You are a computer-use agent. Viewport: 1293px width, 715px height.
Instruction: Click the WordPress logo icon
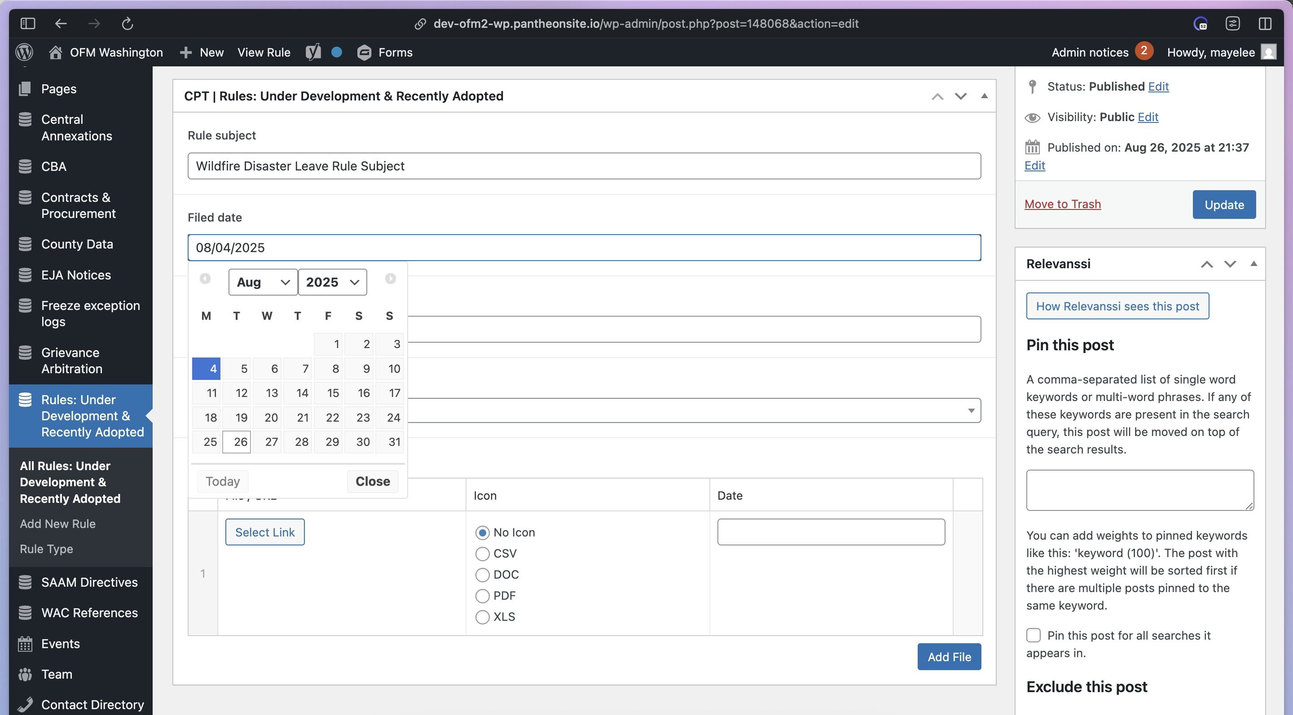pos(24,52)
